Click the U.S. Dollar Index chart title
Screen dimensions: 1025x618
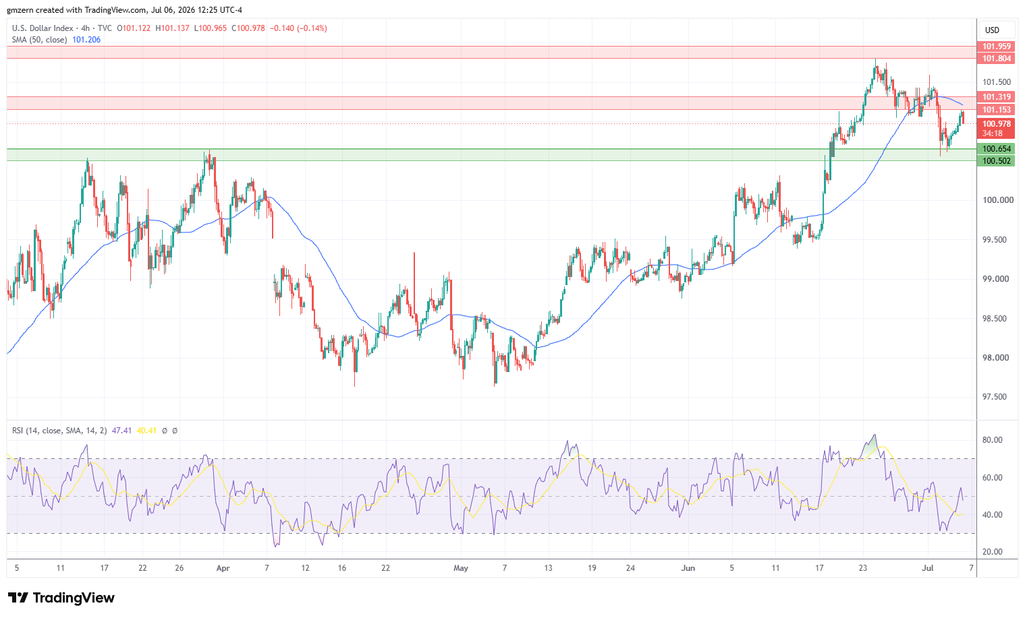tap(43, 28)
